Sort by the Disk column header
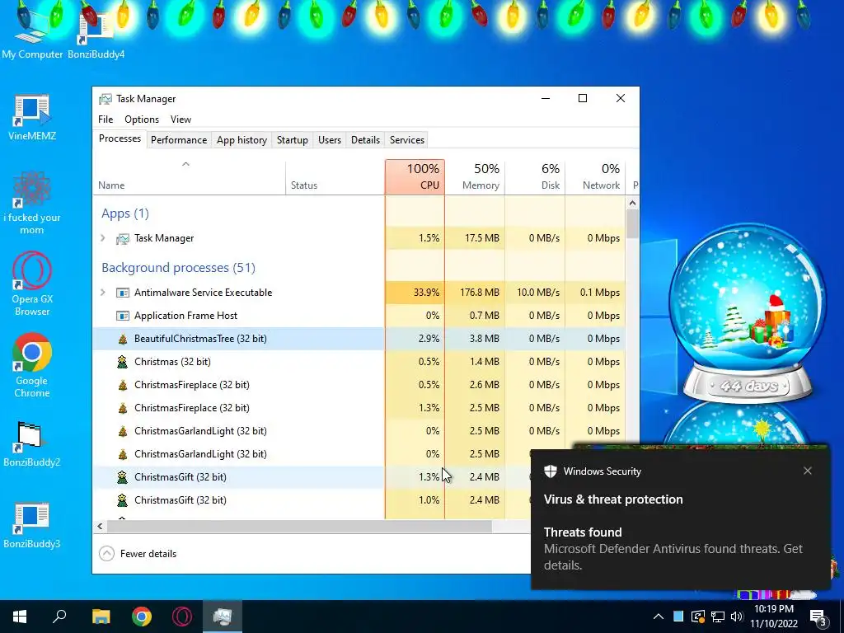Screen dimensions: 844x633 [x=535, y=177]
